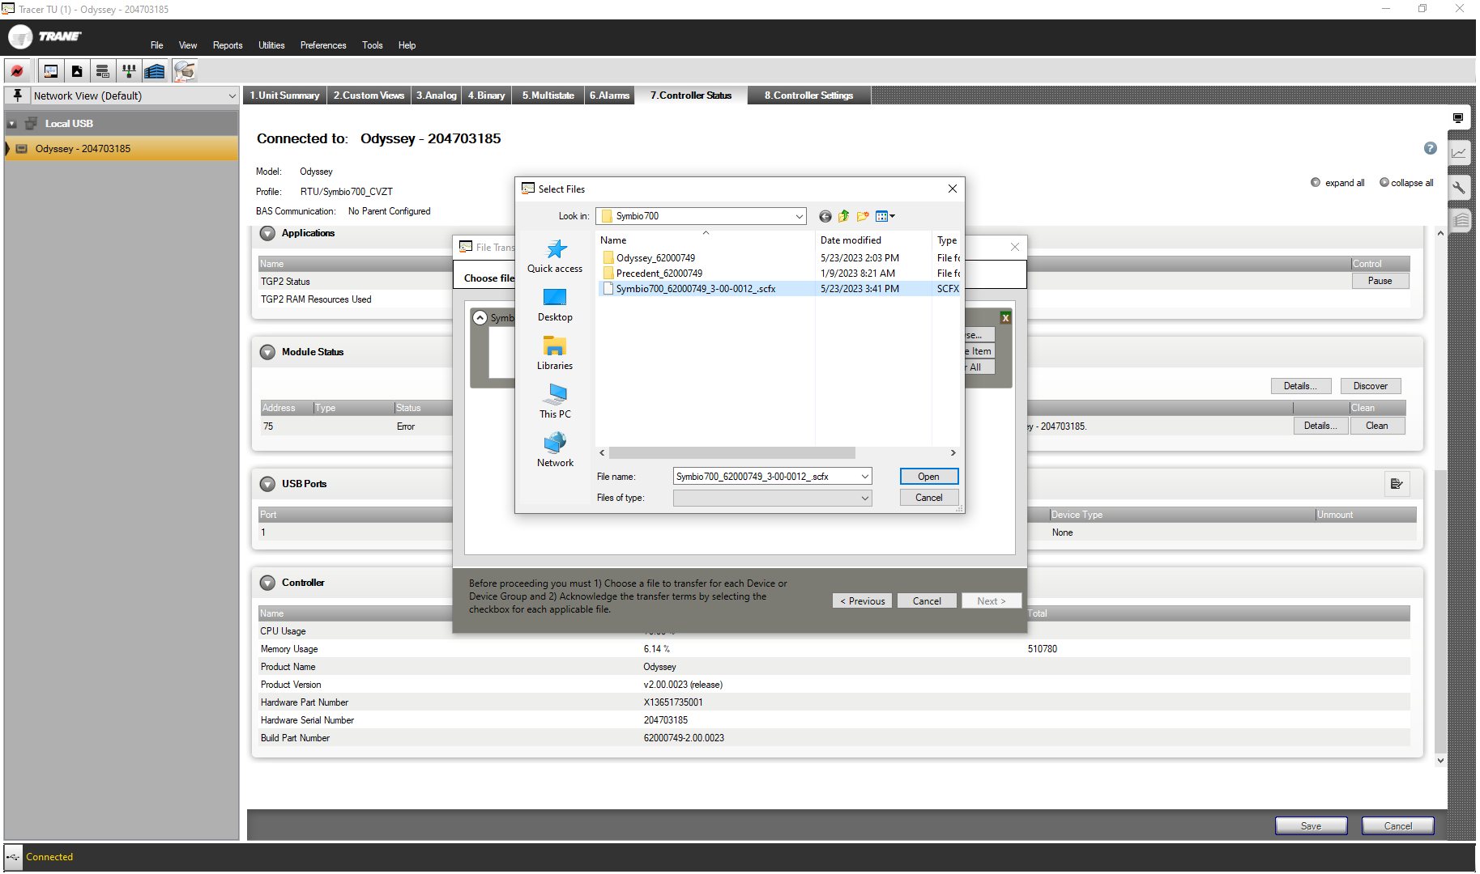Go to Network location in dialog
Screen dimensions: 1480x874
pos(555,450)
